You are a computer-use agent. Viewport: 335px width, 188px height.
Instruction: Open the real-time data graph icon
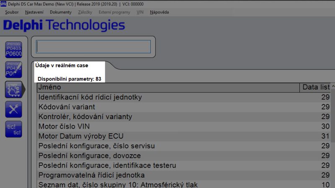pos(13,89)
